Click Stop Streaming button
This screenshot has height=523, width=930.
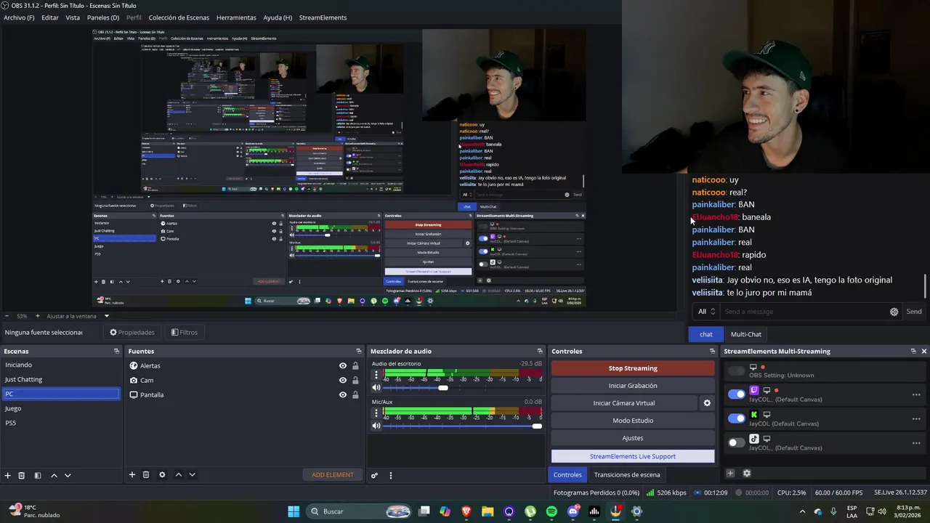(x=633, y=368)
